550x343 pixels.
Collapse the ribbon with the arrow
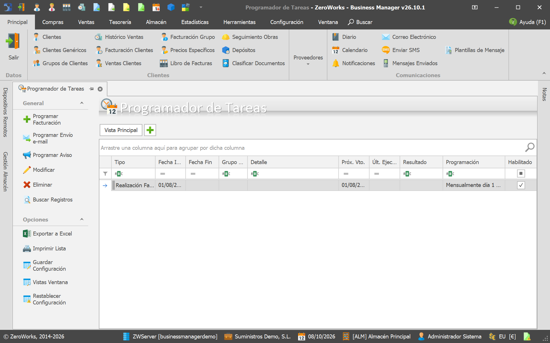pos(544,73)
